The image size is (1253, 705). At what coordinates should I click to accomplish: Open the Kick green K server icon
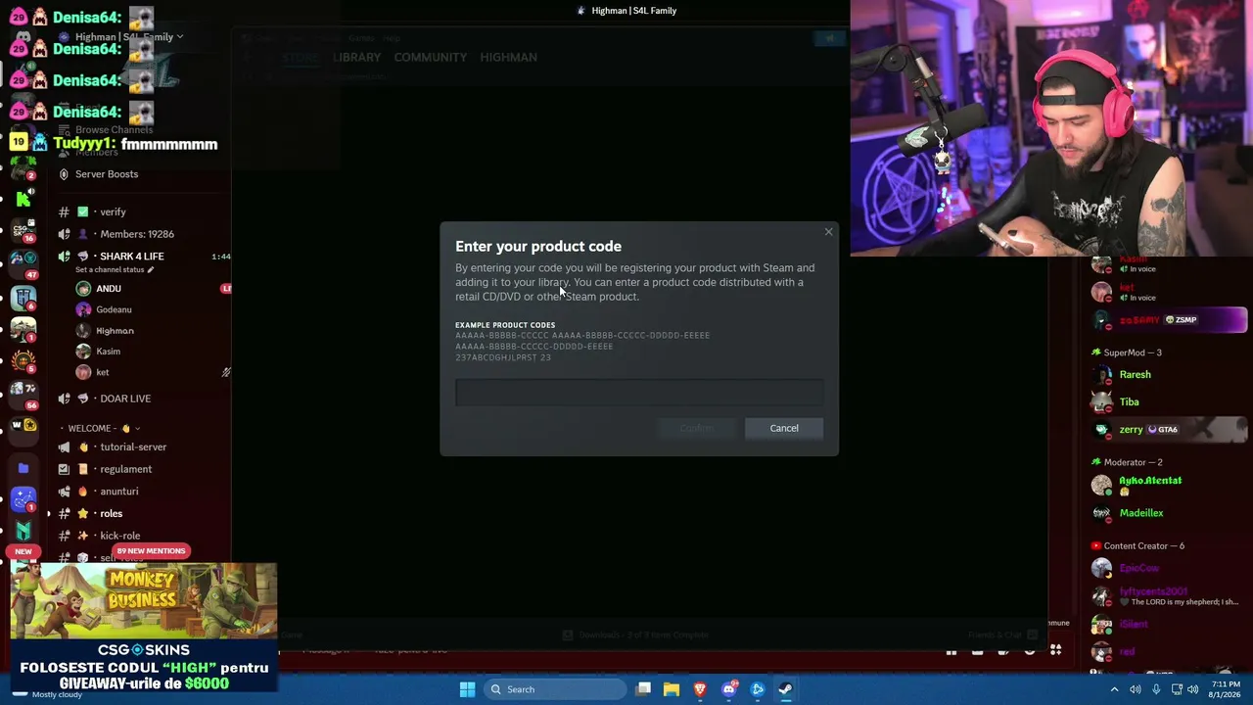[x=23, y=200]
